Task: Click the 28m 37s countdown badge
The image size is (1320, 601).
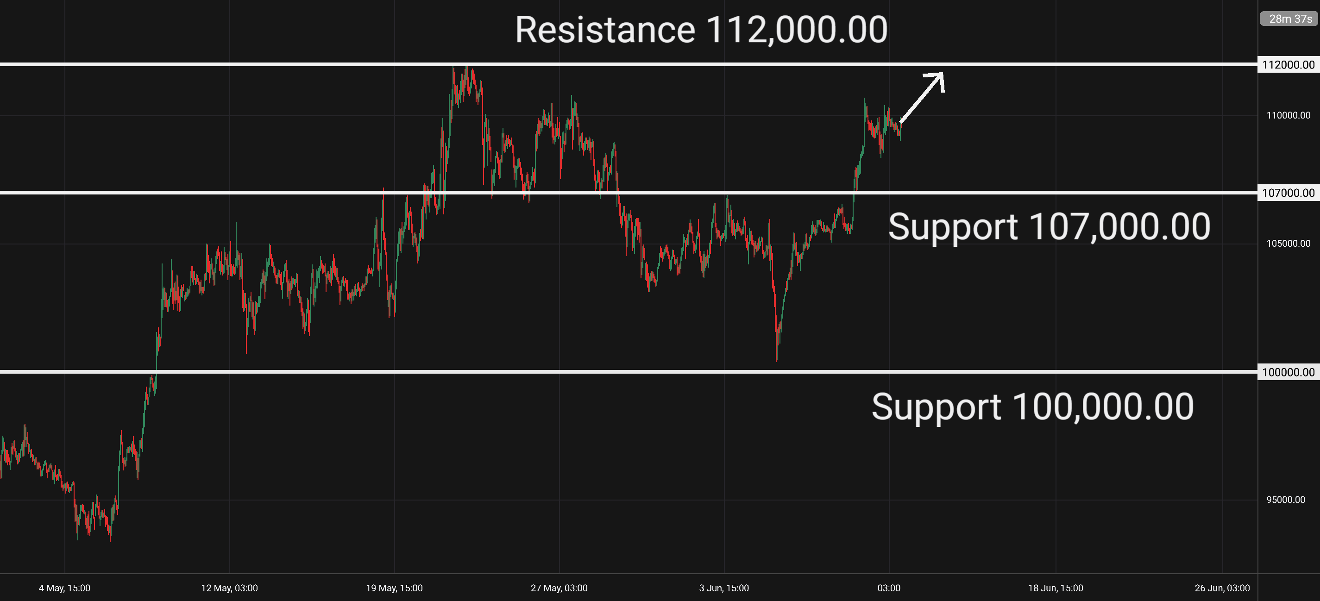Action: (x=1290, y=19)
